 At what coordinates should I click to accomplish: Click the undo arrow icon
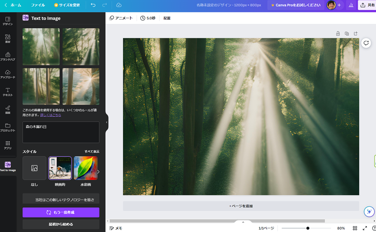pyautogui.click(x=93, y=5)
